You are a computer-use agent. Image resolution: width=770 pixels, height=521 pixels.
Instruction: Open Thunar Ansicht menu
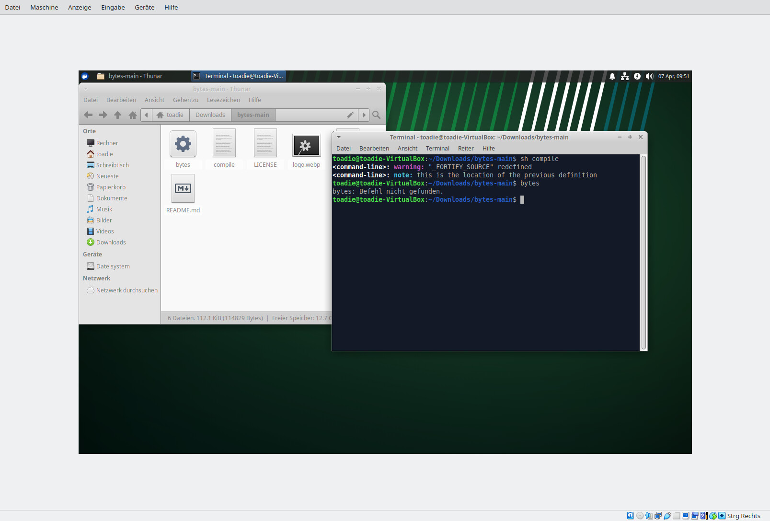[154, 100]
